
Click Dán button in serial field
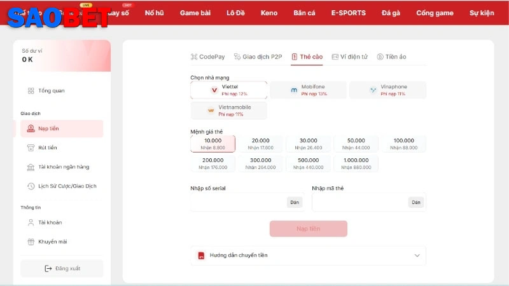point(295,202)
